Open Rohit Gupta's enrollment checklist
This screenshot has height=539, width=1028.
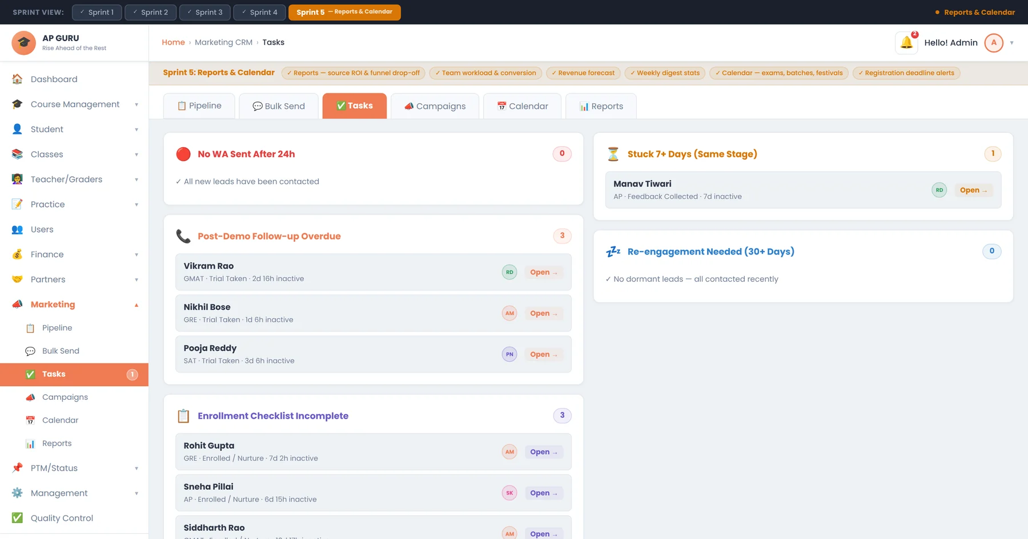[544, 452]
